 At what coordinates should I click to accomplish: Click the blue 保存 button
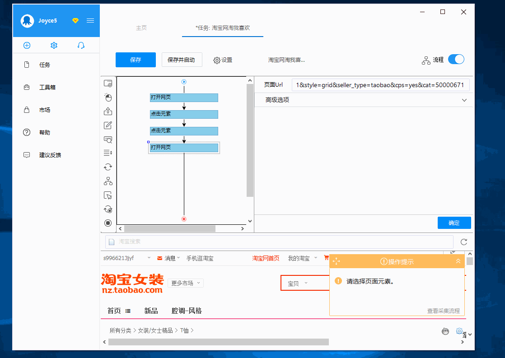tap(136, 60)
